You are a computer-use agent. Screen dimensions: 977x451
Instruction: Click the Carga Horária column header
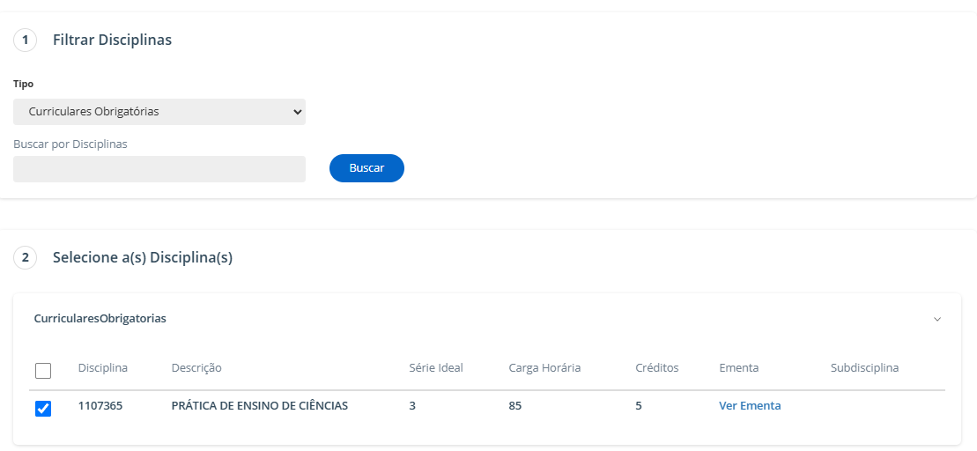click(x=544, y=368)
